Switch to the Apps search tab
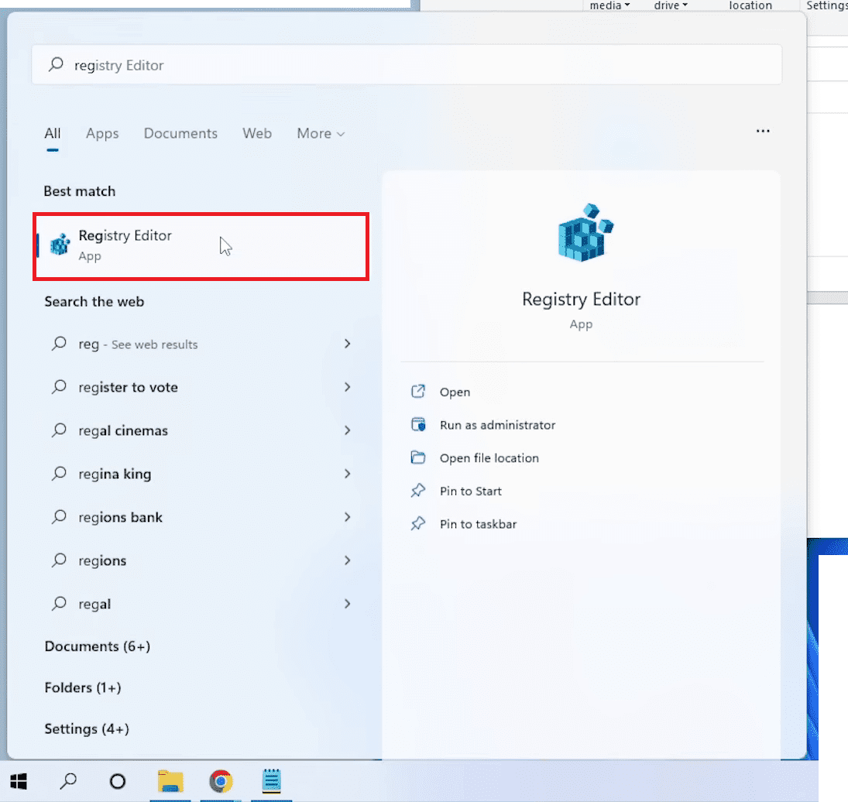Image resolution: width=848 pixels, height=802 pixels. point(102,133)
